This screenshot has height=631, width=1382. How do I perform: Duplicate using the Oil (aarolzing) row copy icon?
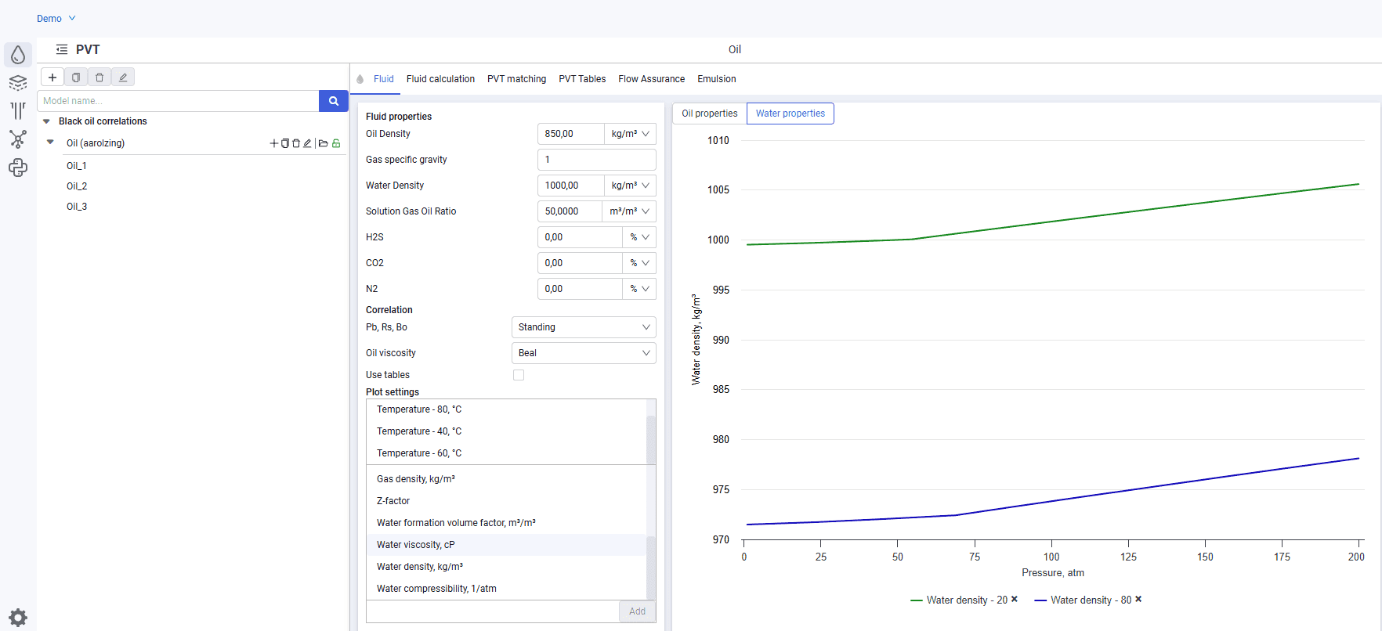click(x=285, y=143)
